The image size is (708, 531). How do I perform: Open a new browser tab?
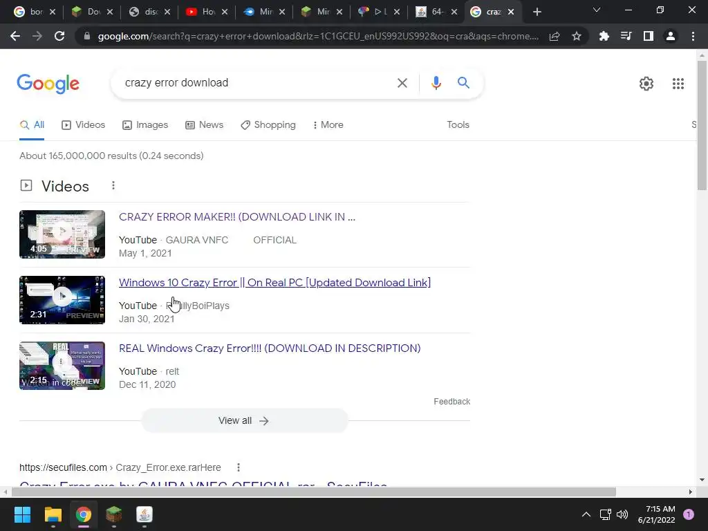point(537,12)
